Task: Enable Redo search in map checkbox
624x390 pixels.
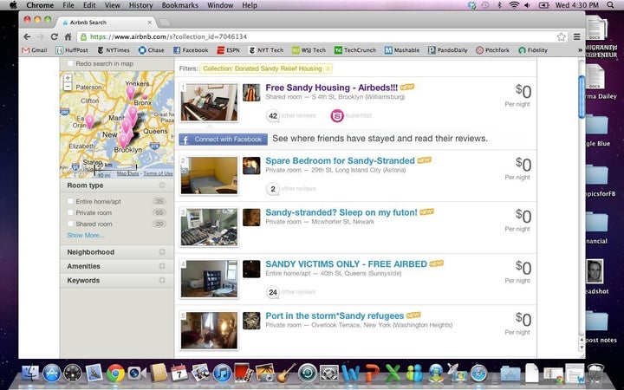Action: 70,63
